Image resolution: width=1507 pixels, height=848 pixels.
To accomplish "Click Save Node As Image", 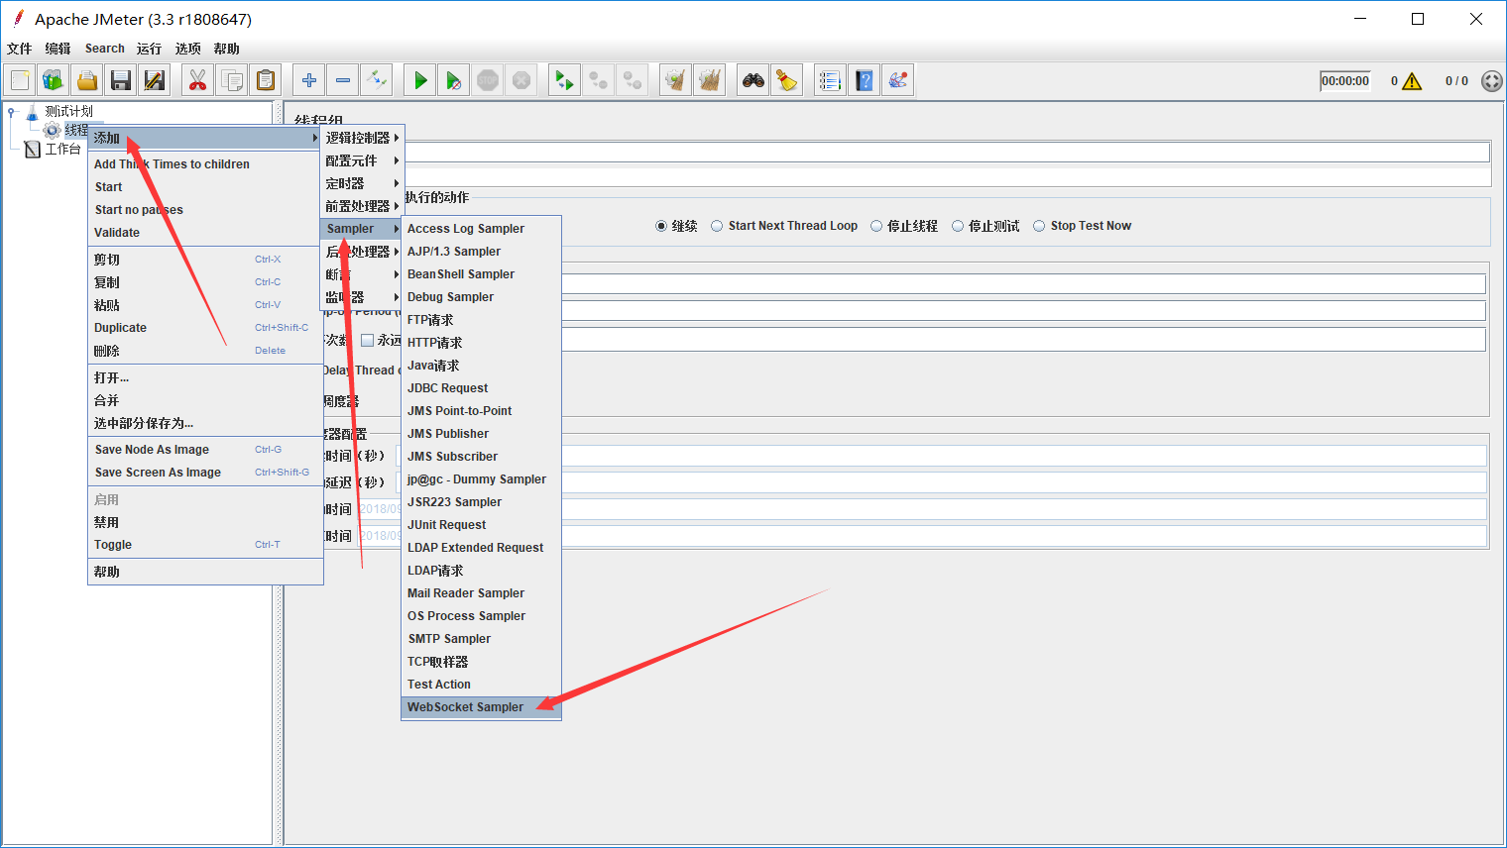I will [205, 450].
